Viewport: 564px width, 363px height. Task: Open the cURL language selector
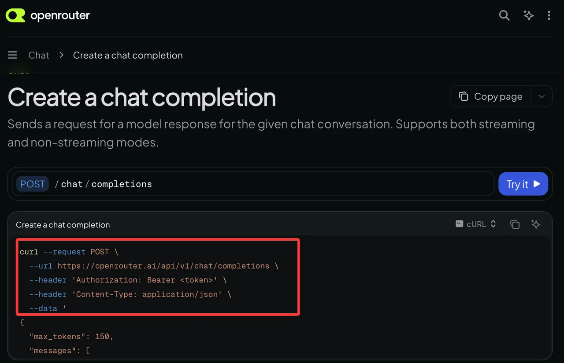click(476, 224)
